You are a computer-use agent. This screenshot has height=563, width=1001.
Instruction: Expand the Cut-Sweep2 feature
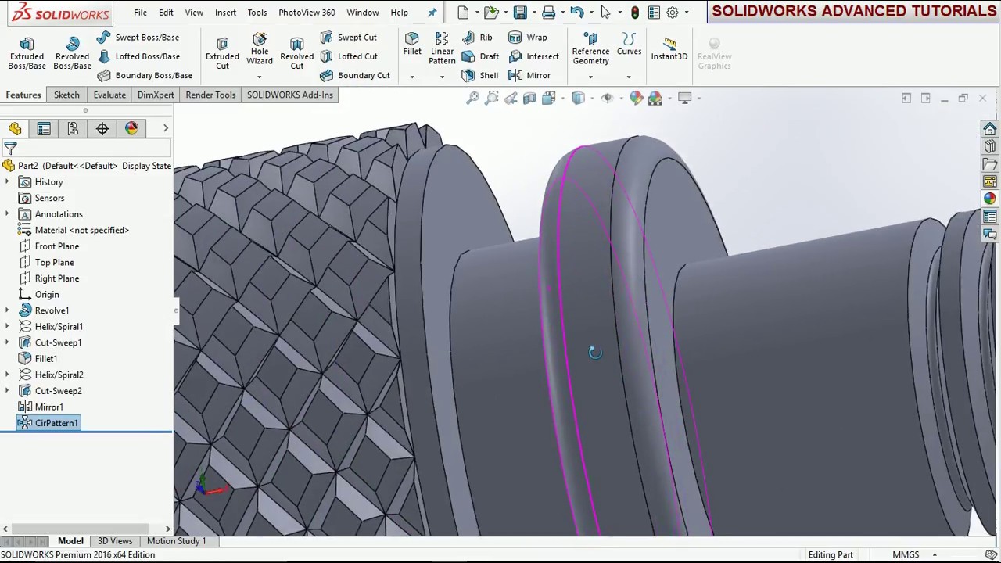coord(7,391)
